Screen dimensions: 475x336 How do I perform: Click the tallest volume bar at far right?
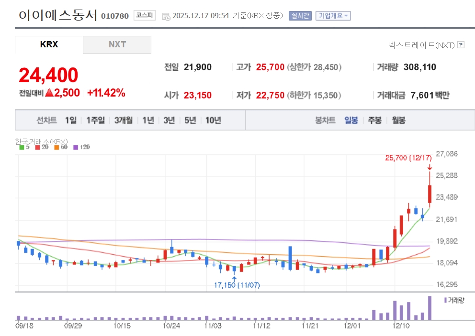tap(430, 308)
